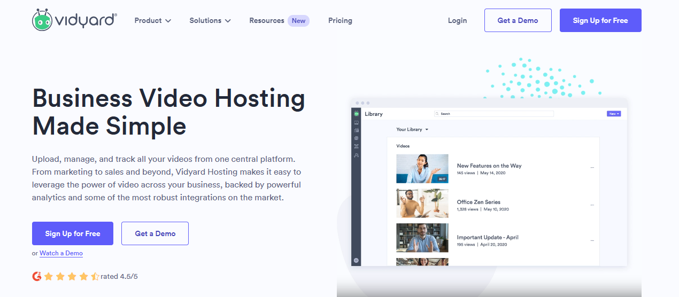Click Sign Up for Free in the header
Screen dimensions: 679x297
(x=600, y=20)
